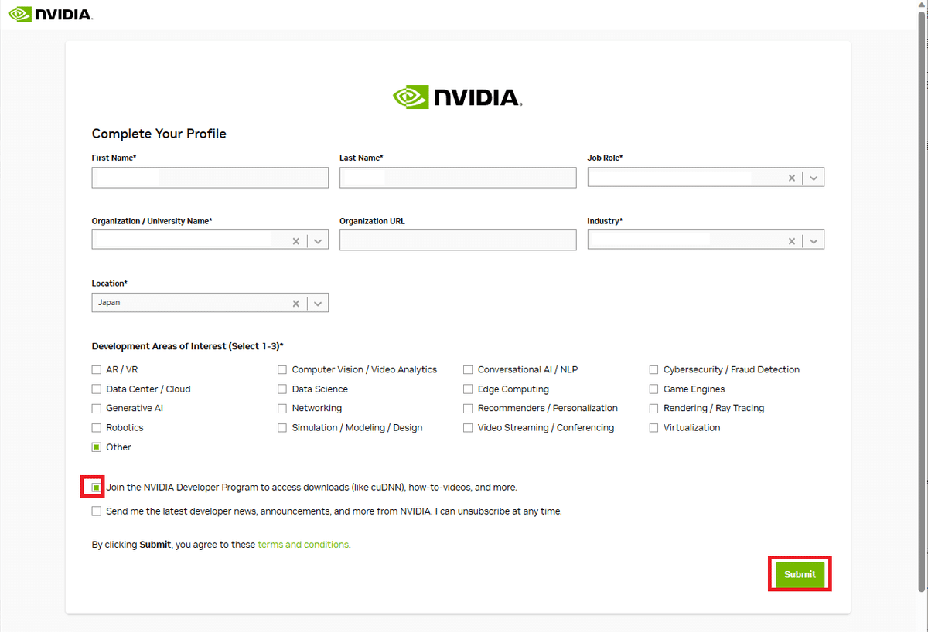Image resolution: width=928 pixels, height=632 pixels.
Task: Clear the Job Role selection with X
Action: [791, 178]
